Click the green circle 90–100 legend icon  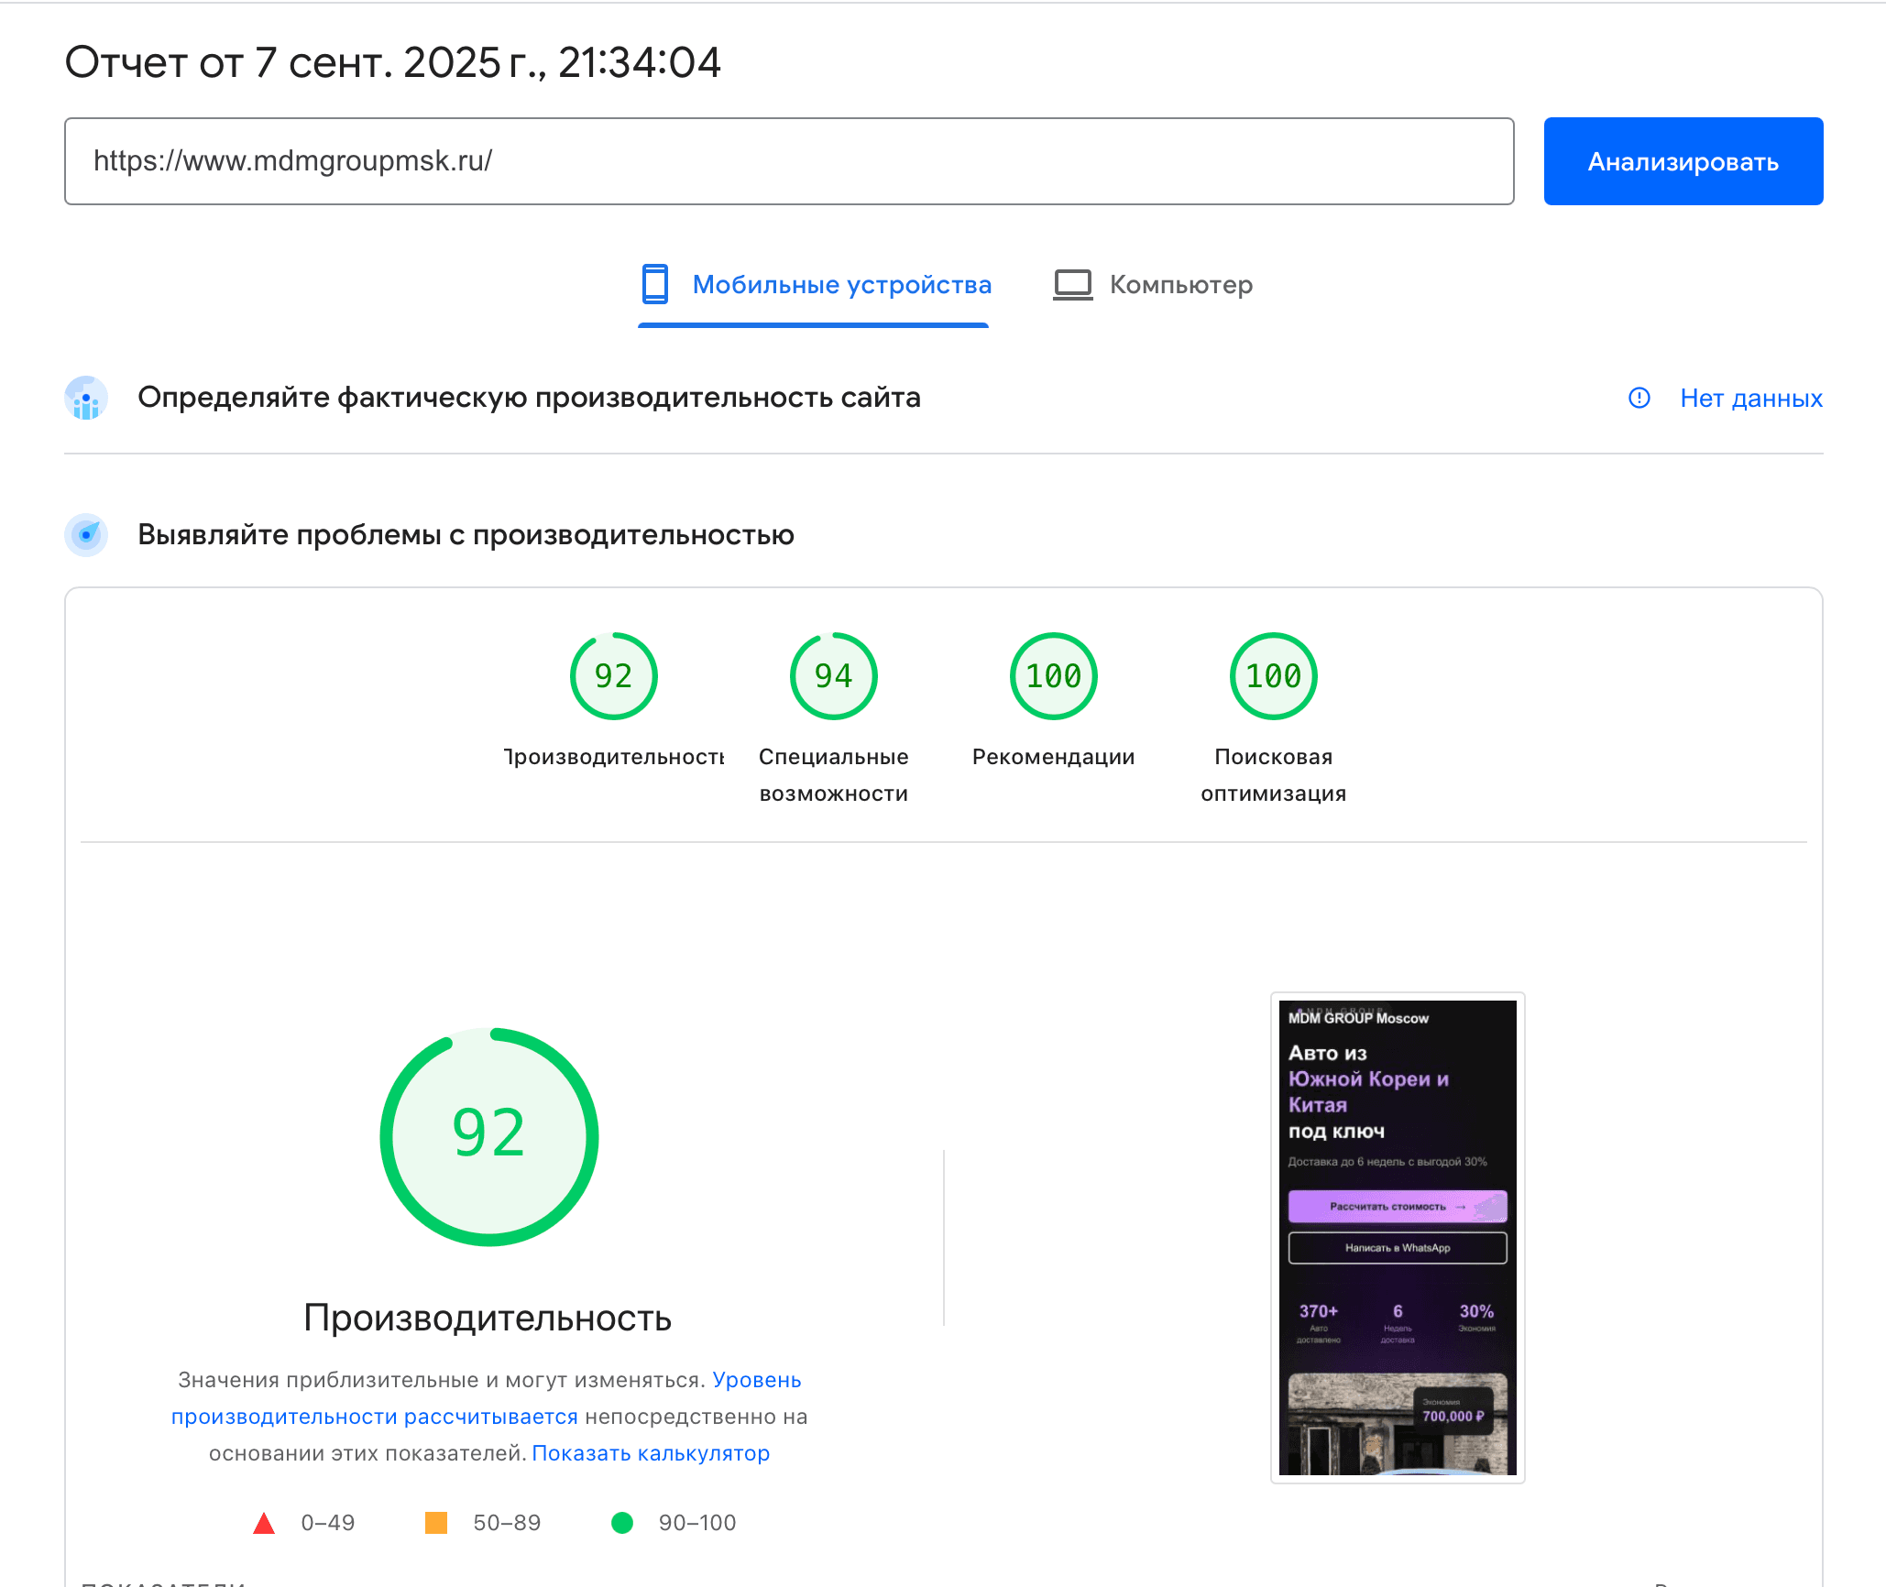point(622,1523)
